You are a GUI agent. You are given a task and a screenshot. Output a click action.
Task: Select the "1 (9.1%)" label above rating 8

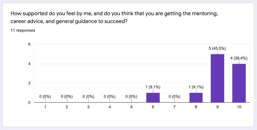196,87
